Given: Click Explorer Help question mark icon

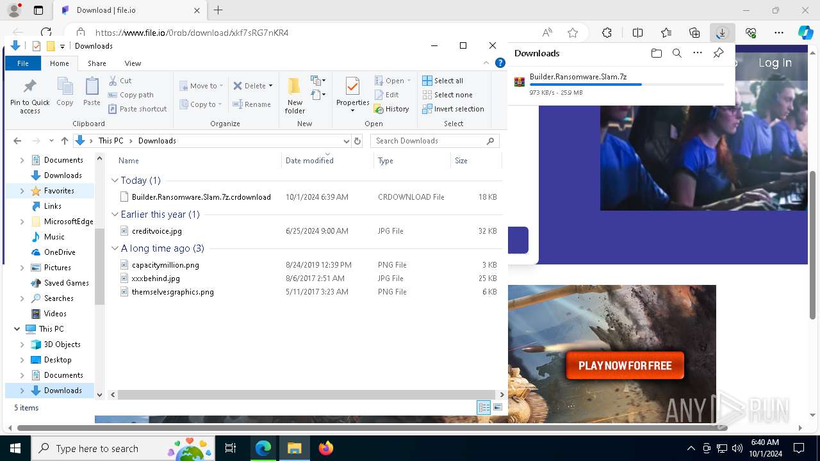Looking at the screenshot, I should pyautogui.click(x=500, y=63).
